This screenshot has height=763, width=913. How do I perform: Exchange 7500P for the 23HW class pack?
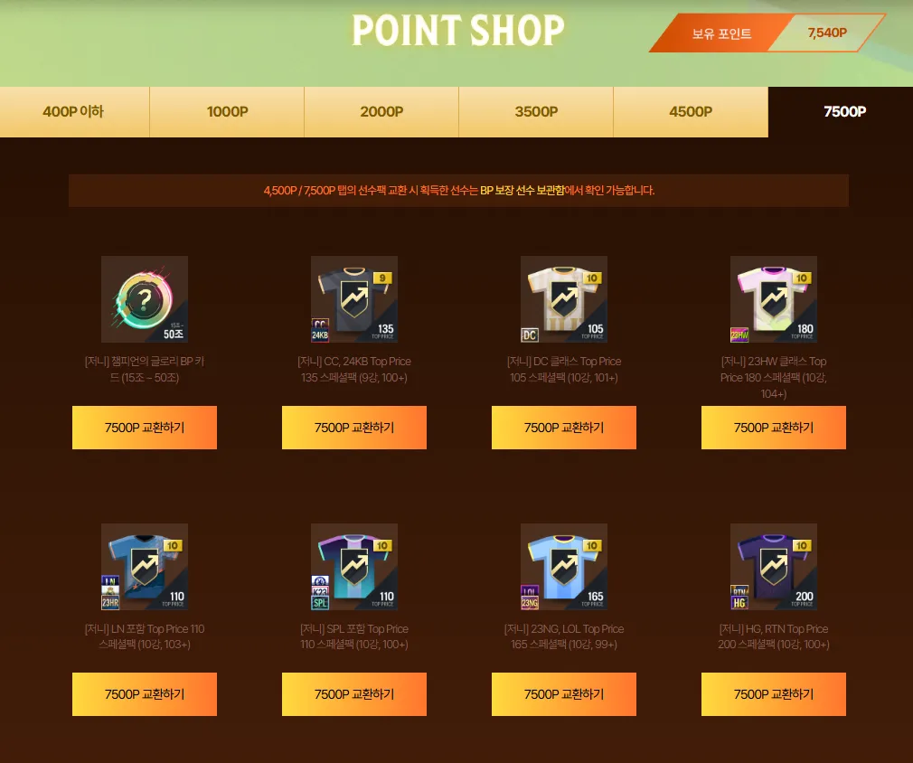tap(773, 428)
